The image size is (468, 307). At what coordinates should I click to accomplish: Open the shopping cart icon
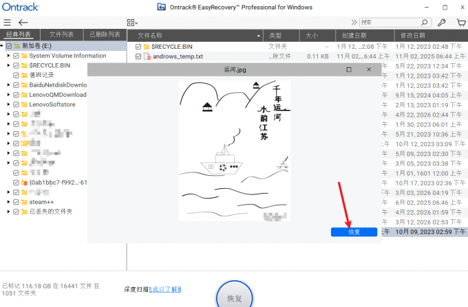(461, 23)
